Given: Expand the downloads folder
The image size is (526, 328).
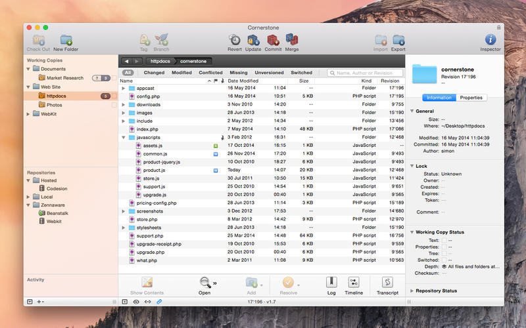Looking at the screenshot, I should pos(124,105).
